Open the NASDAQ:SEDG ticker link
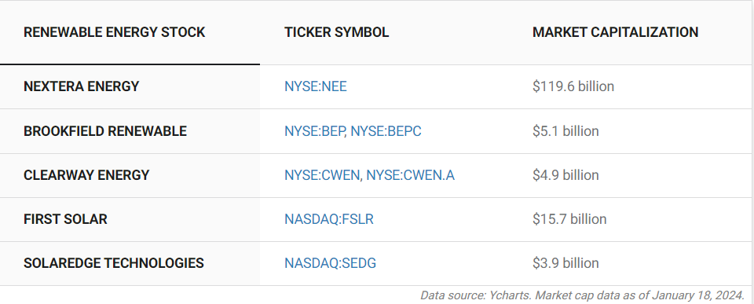Image resolution: width=754 pixels, height=304 pixels. [331, 263]
